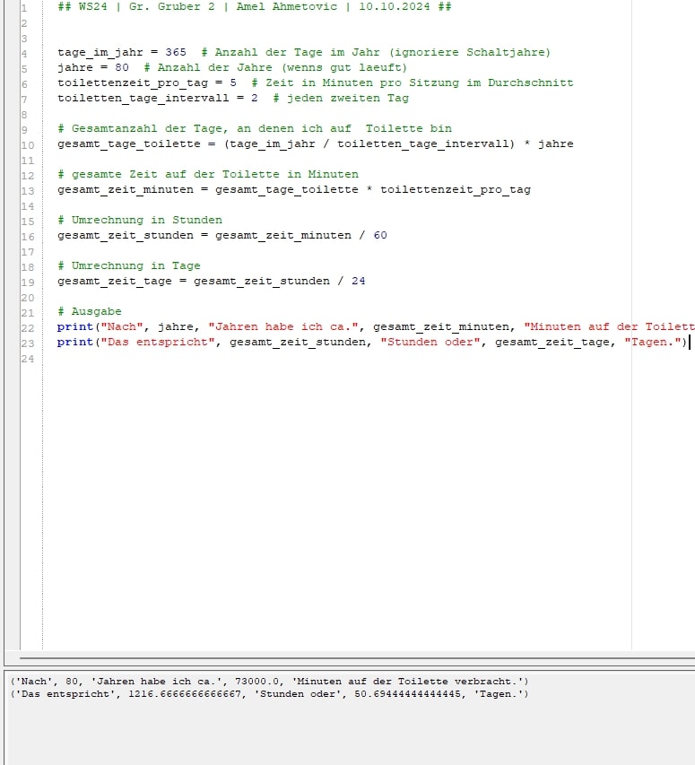Screen dimensions: 695x765
Task: Click comment 'Umrechnung in Tage'
Action: tap(129, 265)
